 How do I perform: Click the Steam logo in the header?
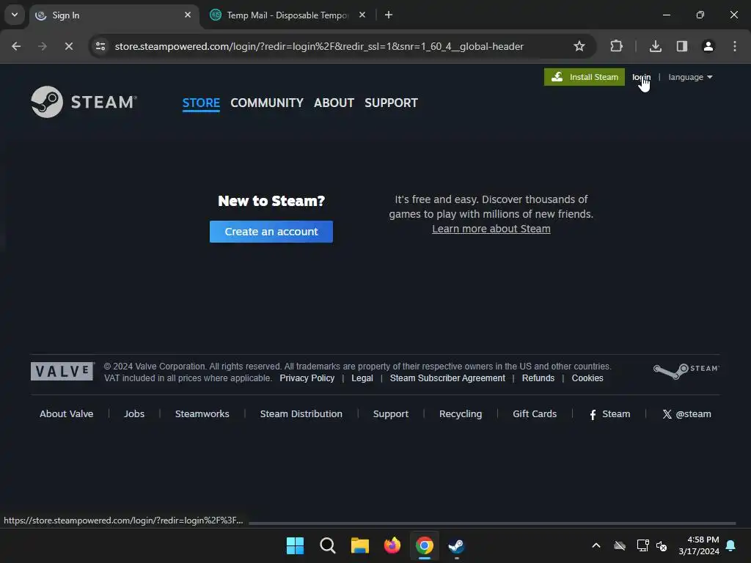point(84,102)
